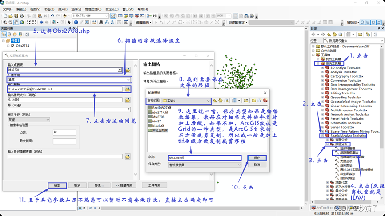Select Geostatistical Analyst Tools.tbx in Catalog
The height and width of the screenshot is (216, 385).
(353, 102)
